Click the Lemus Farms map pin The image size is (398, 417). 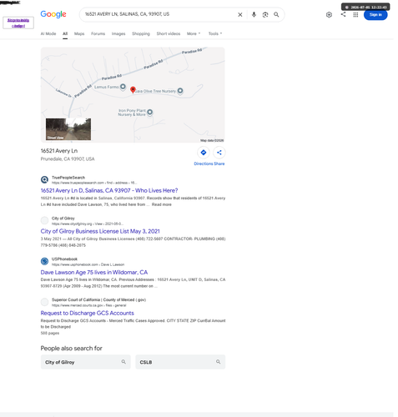[123, 87]
